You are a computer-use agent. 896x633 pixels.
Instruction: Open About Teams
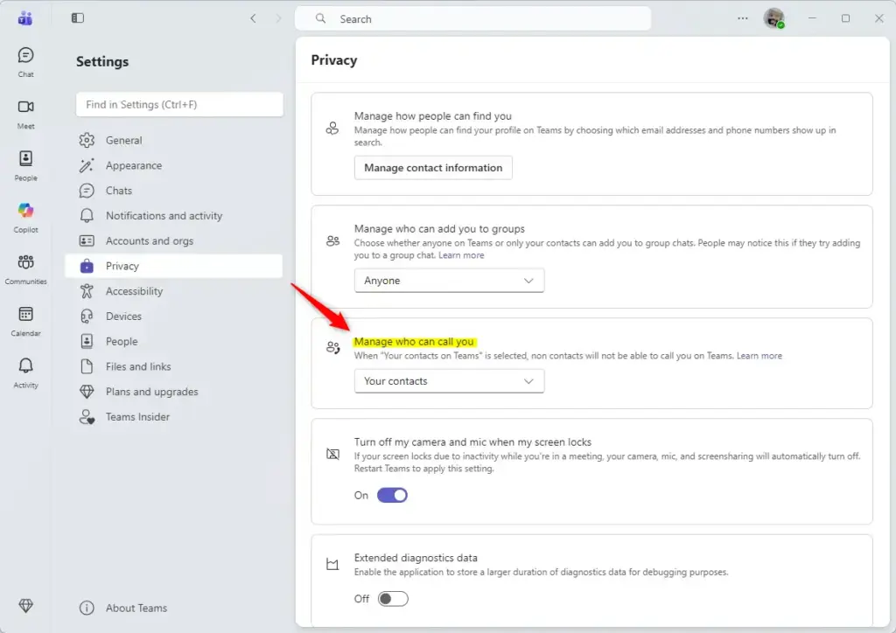point(174,608)
